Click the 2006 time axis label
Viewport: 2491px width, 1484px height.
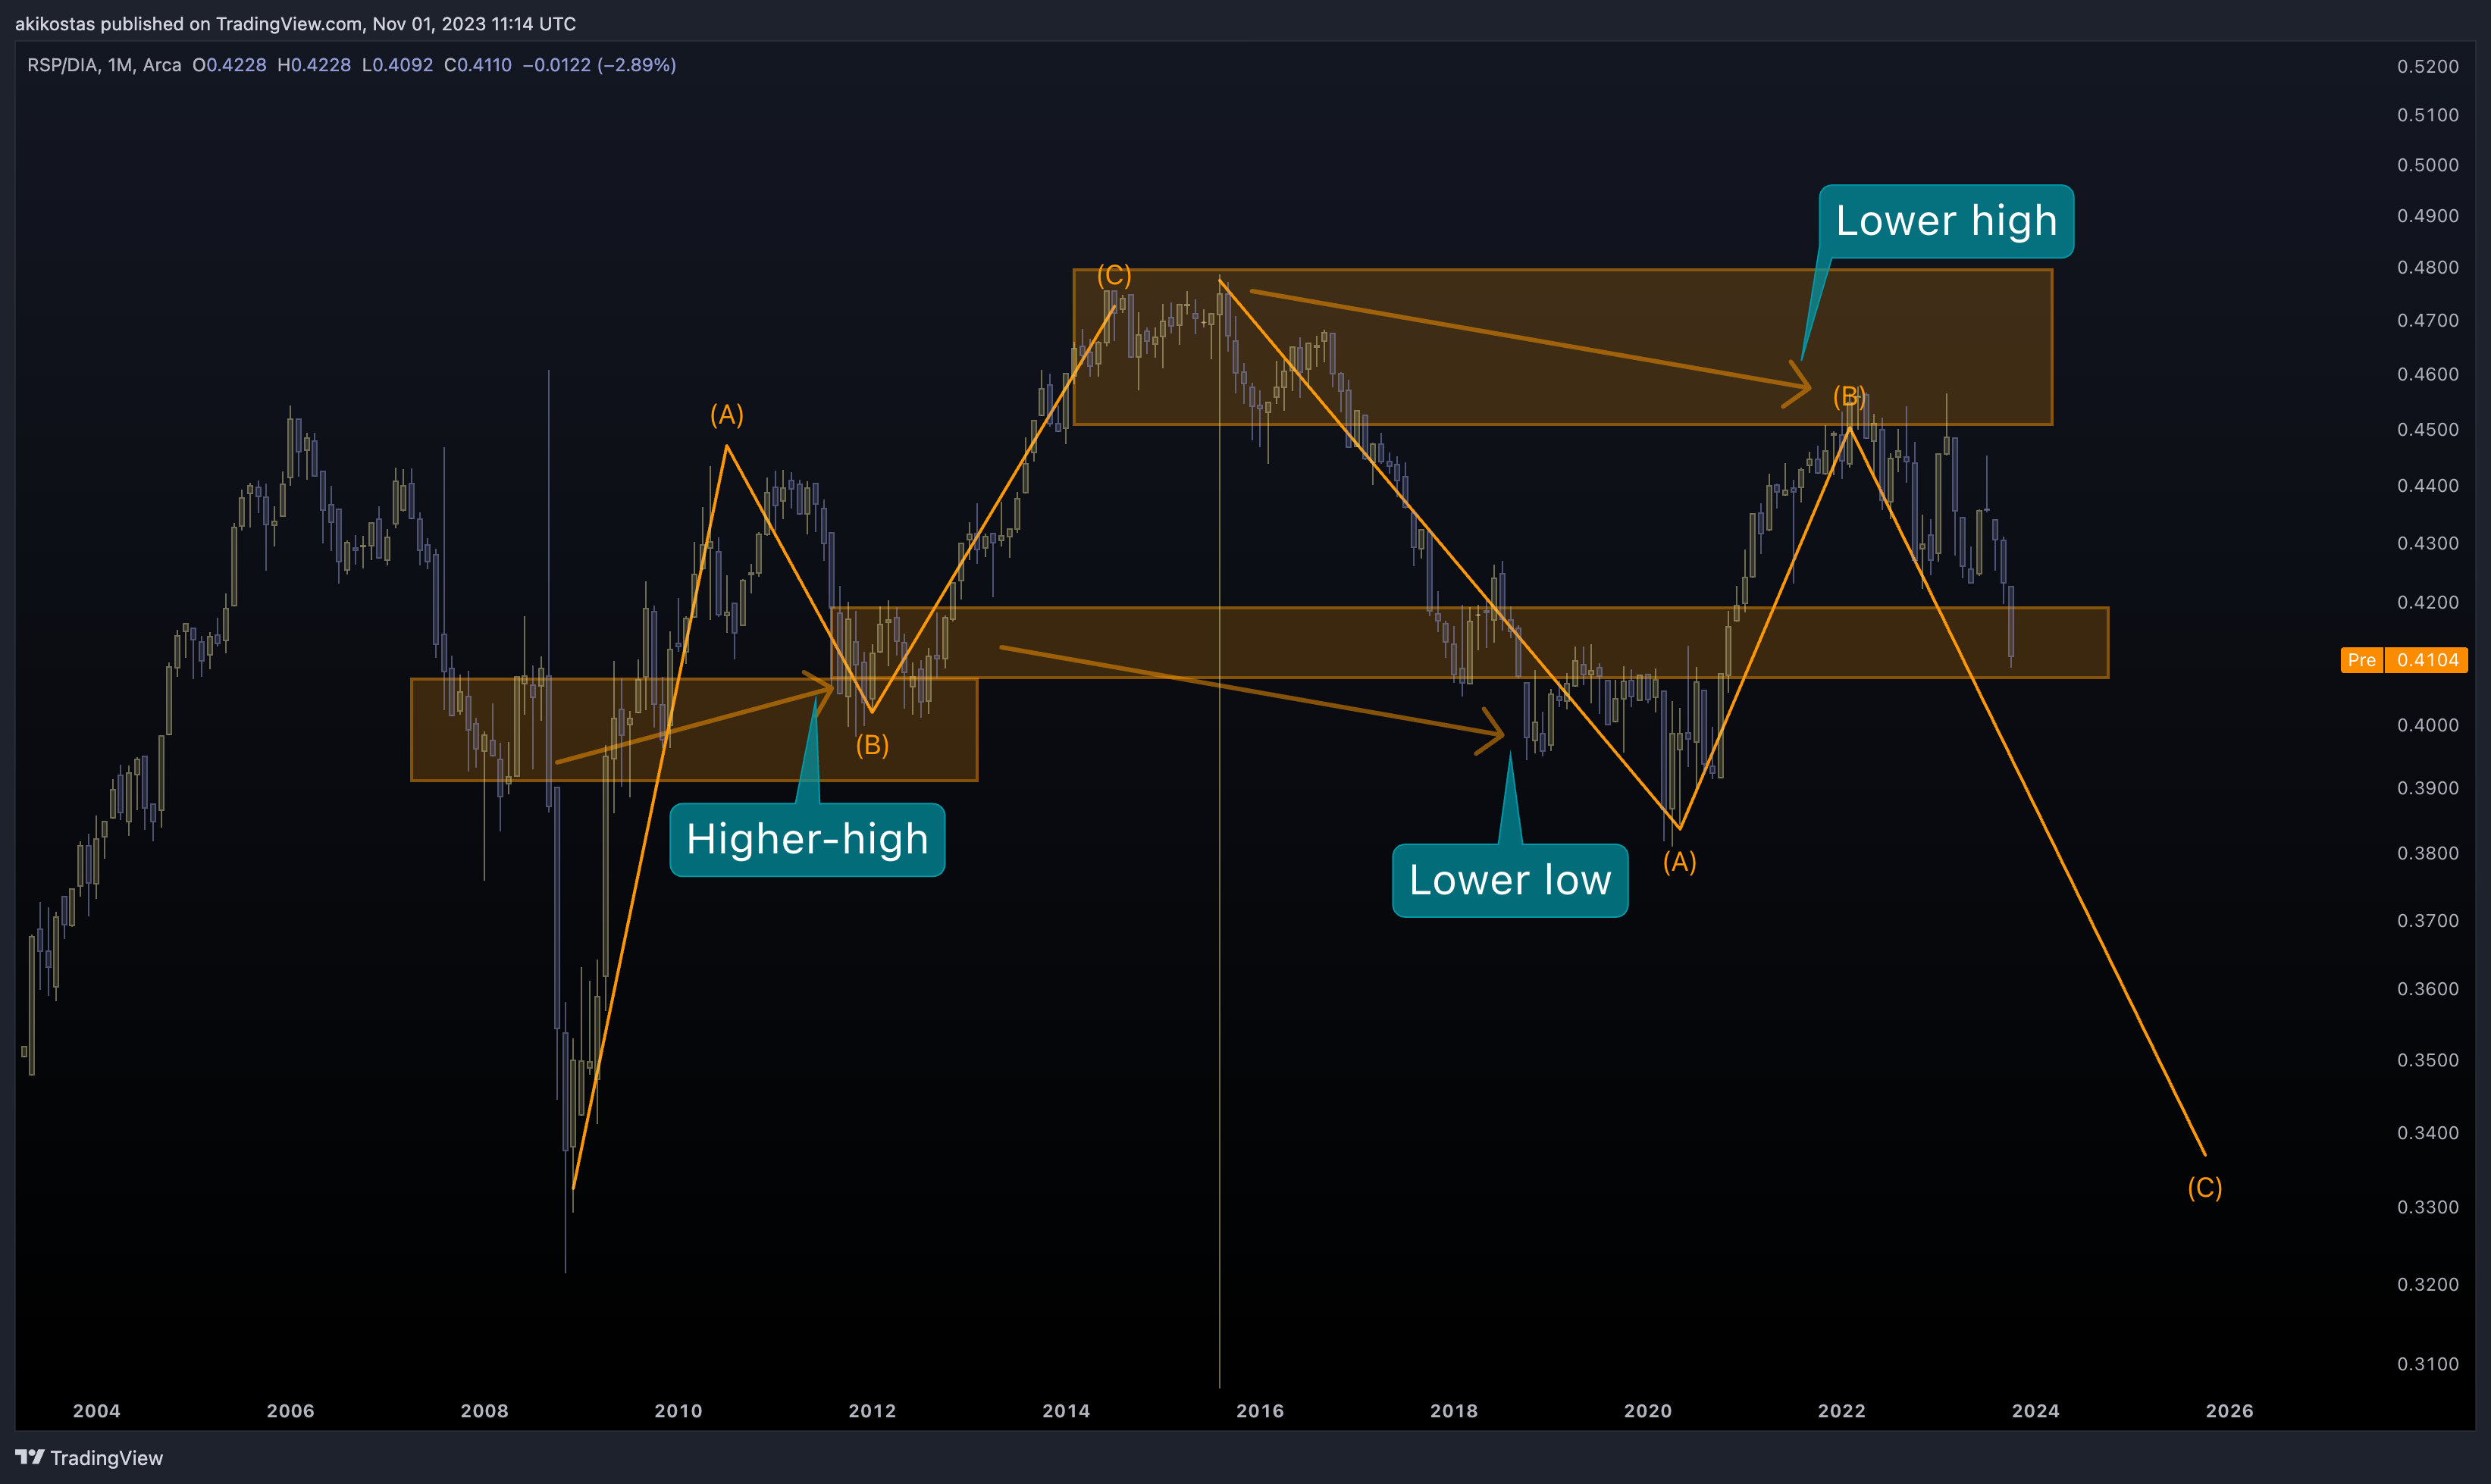tap(290, 1411)
